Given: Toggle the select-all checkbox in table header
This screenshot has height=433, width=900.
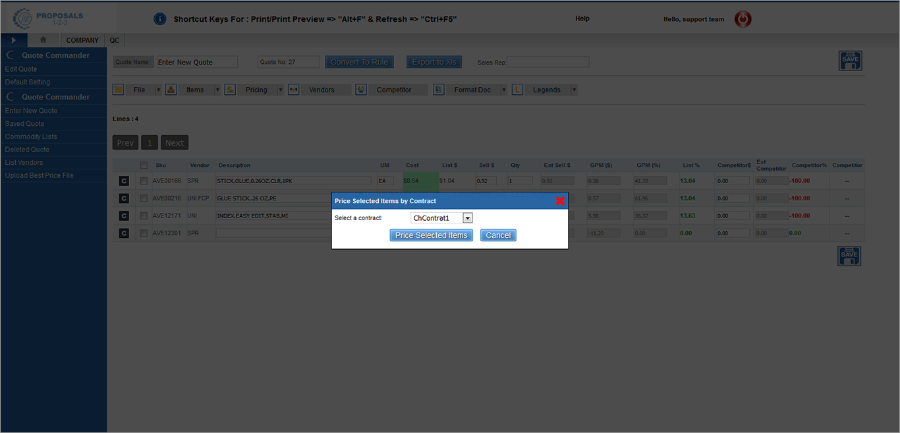Looking at the screenshot, I should coord(144,165).
